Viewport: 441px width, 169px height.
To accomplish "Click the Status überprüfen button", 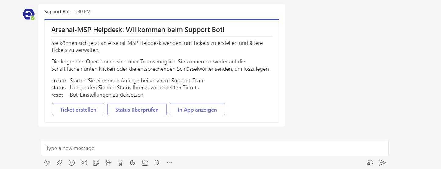I will (x=137, y=110).
